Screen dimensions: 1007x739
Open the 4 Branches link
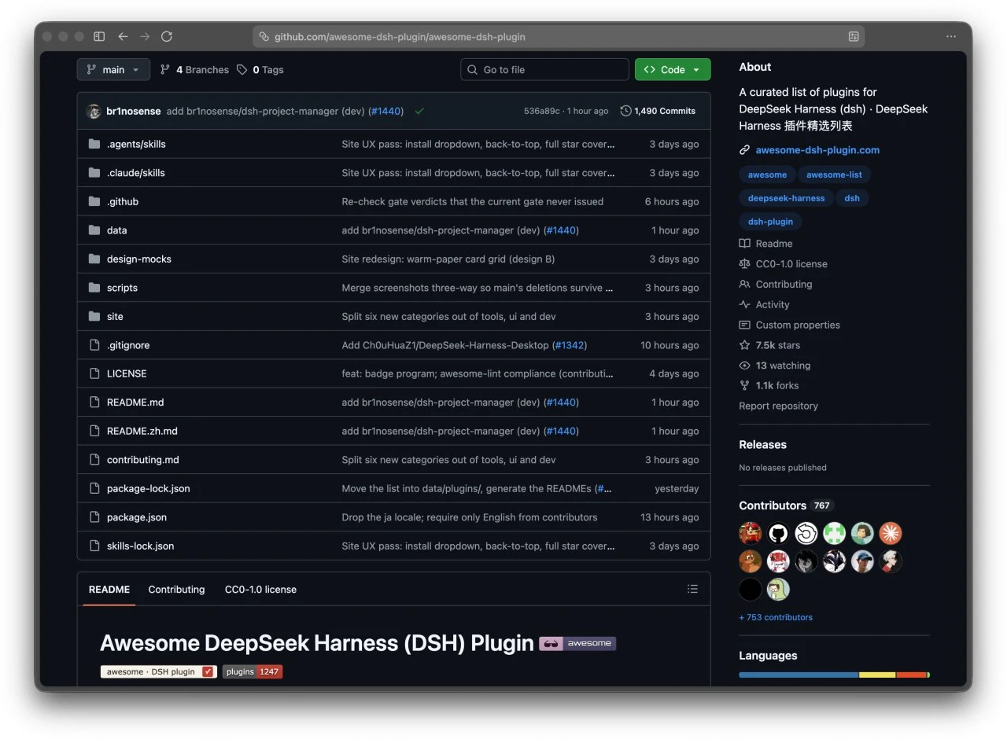194,69
